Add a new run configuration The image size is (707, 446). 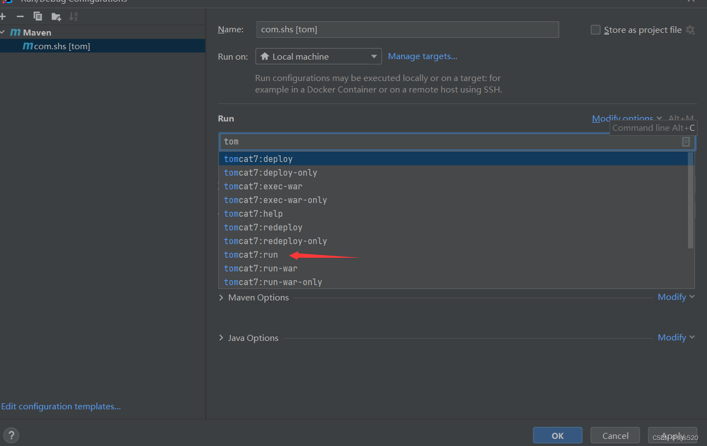[x=4, y=16]
